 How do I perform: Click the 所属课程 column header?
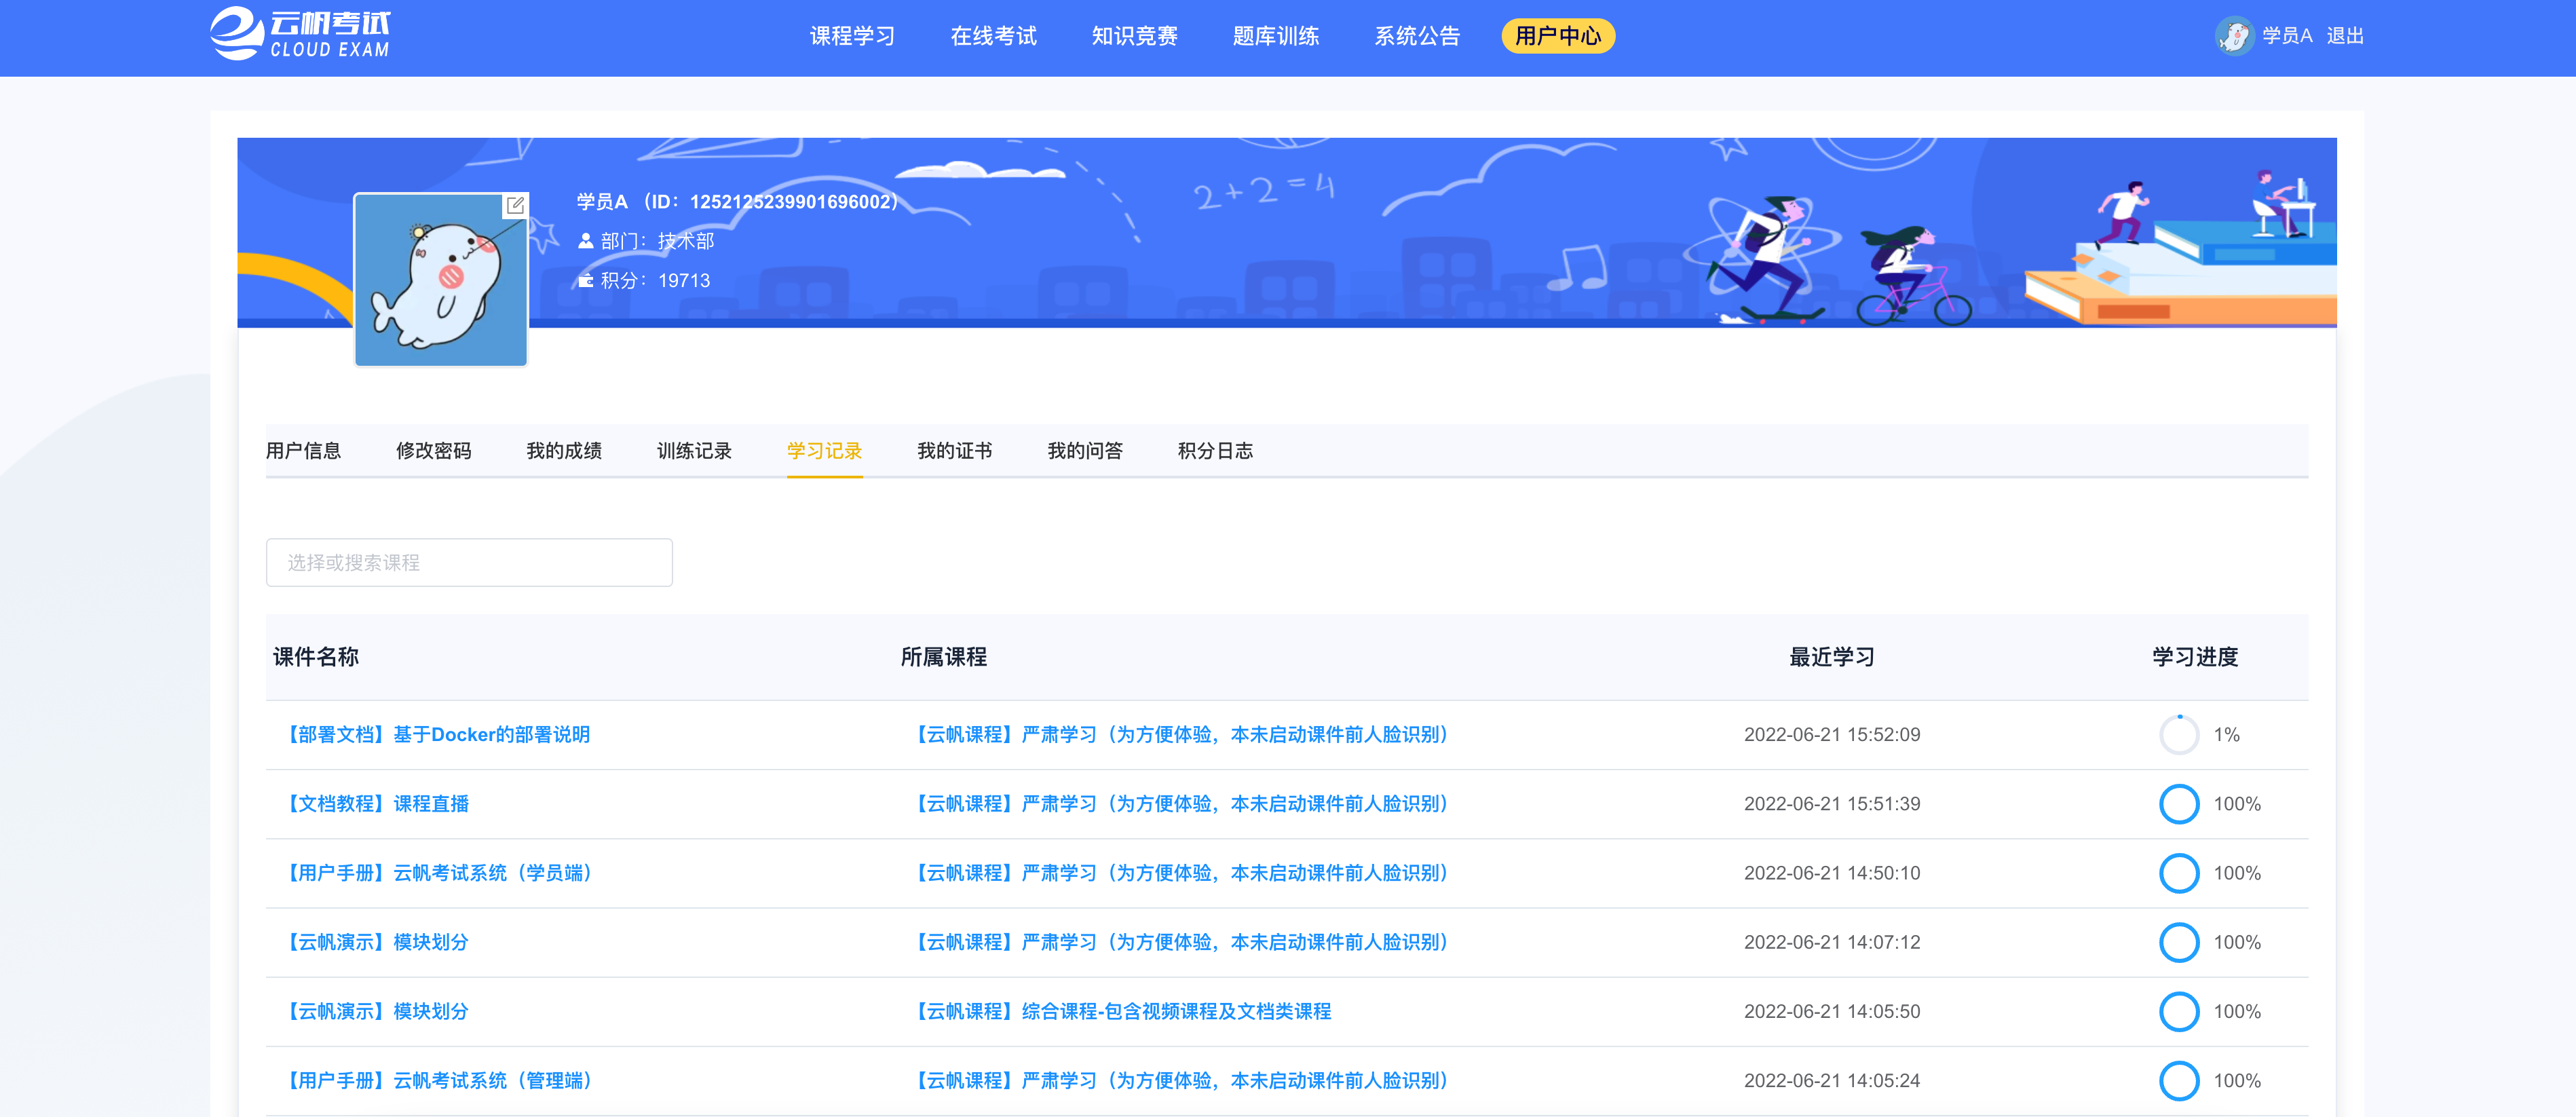pyautogui.click(x=943, y=657)
